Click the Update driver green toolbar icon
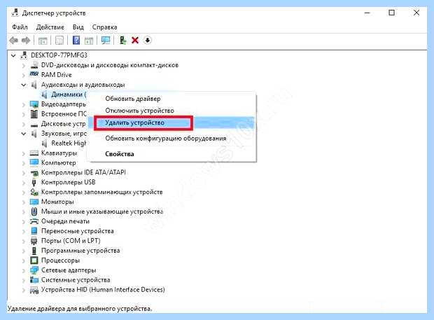Image resolution: width=434 pixels, height=320 pixels. coord(122,41)
